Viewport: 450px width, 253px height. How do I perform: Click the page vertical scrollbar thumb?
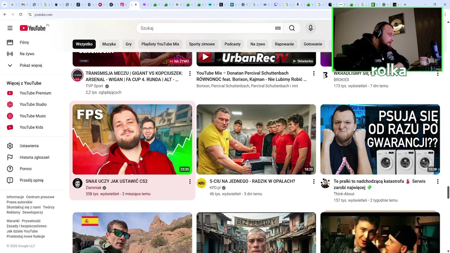point(448,192)
